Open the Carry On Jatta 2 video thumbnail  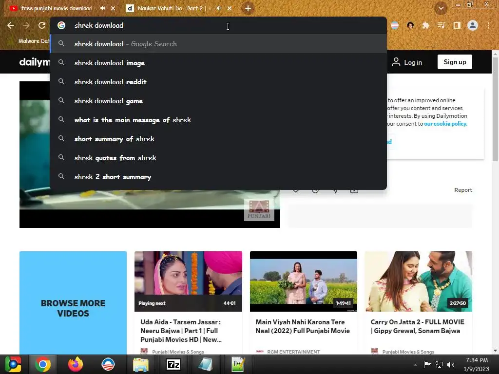(419, 281)
